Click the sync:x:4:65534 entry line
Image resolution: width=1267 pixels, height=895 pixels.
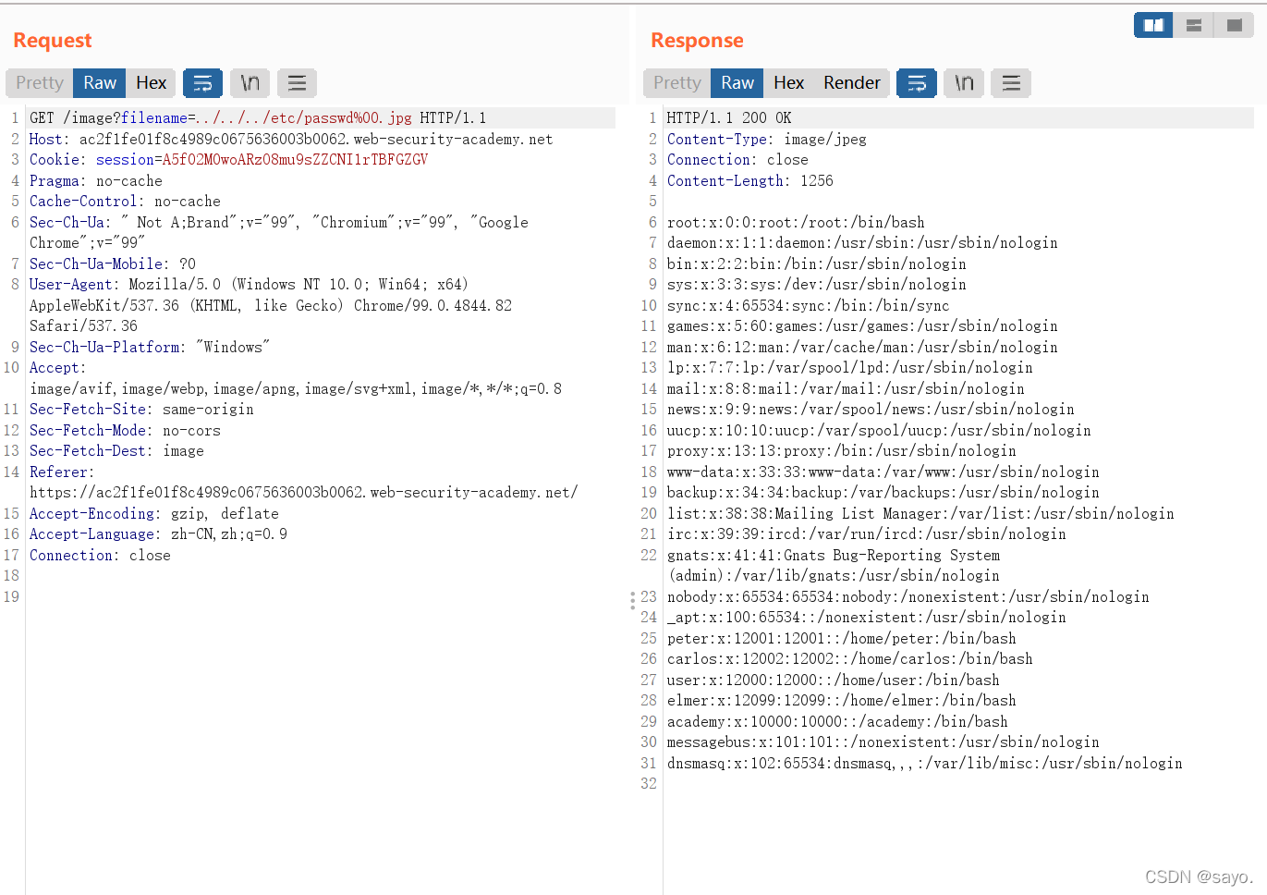click(809, 306)
